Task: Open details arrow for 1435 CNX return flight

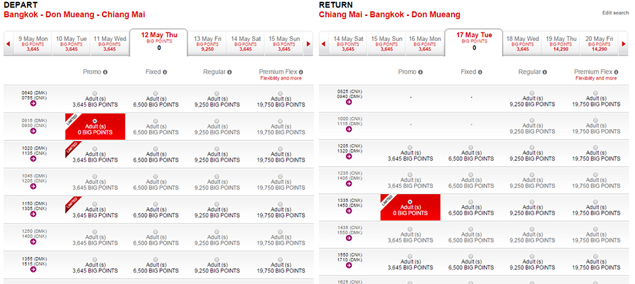Action: pyautogui.click(x=349, y=238)
